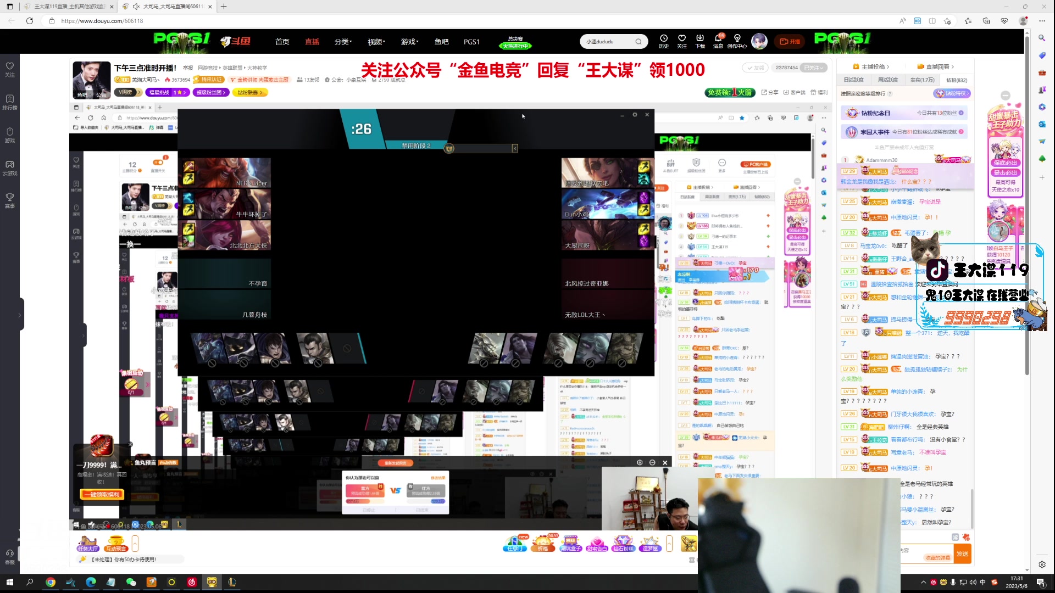1055x593 pixels.
Task: Expand the 分类 dropdown in nav
Action: pos(343,42)
